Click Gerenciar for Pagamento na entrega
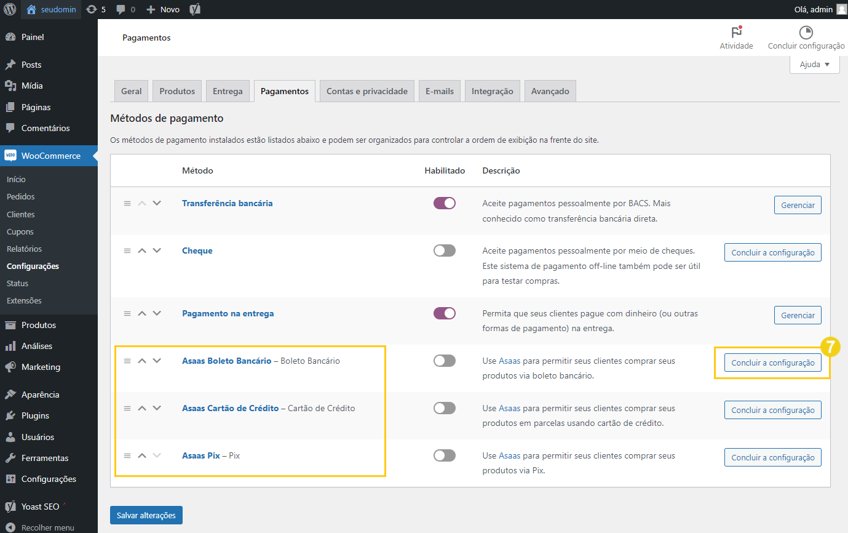The image size is (848, 533). (x=798, y=315)
